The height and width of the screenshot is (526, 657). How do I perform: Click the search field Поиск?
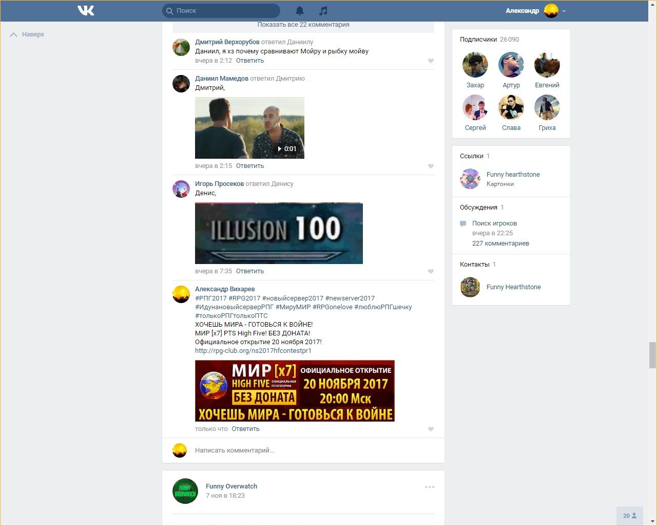[x=221, y=11]
